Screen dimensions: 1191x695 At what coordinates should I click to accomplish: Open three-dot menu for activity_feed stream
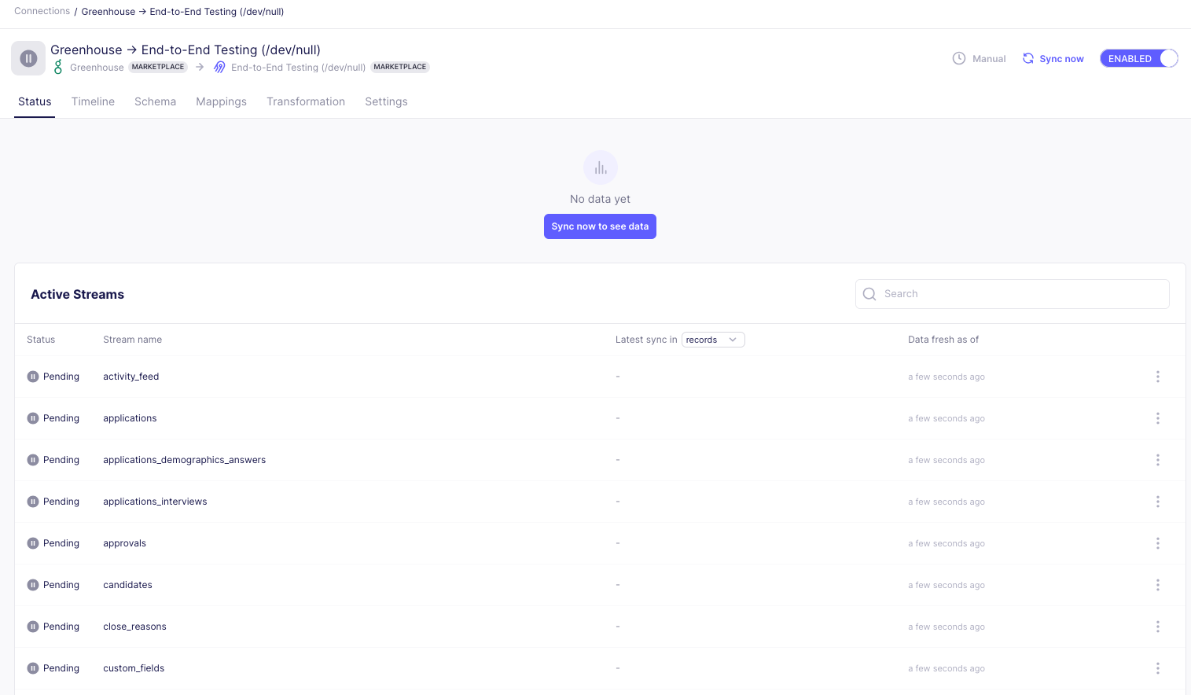[x=1157, y=377]
